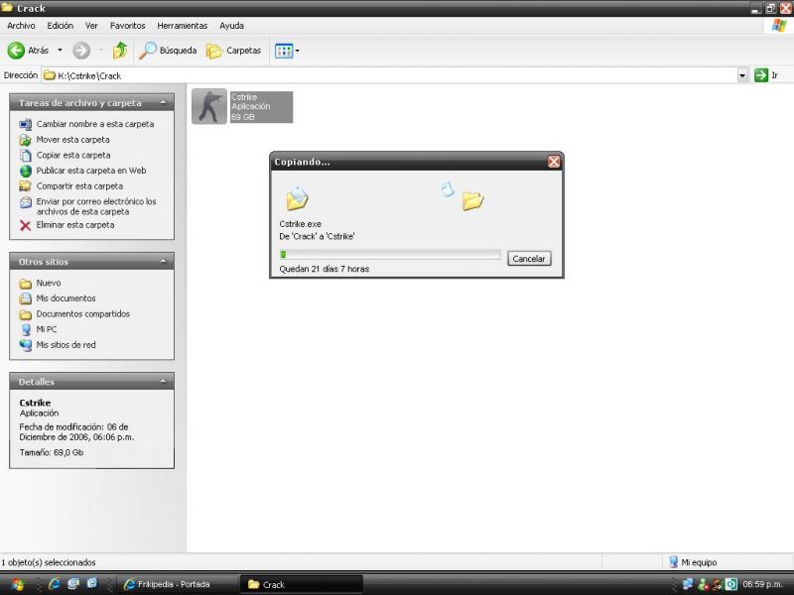Click the red Eliminar esta carpeta icon
Image resolution: width=794 pixels, height=595 pixels.
(24, 224)
